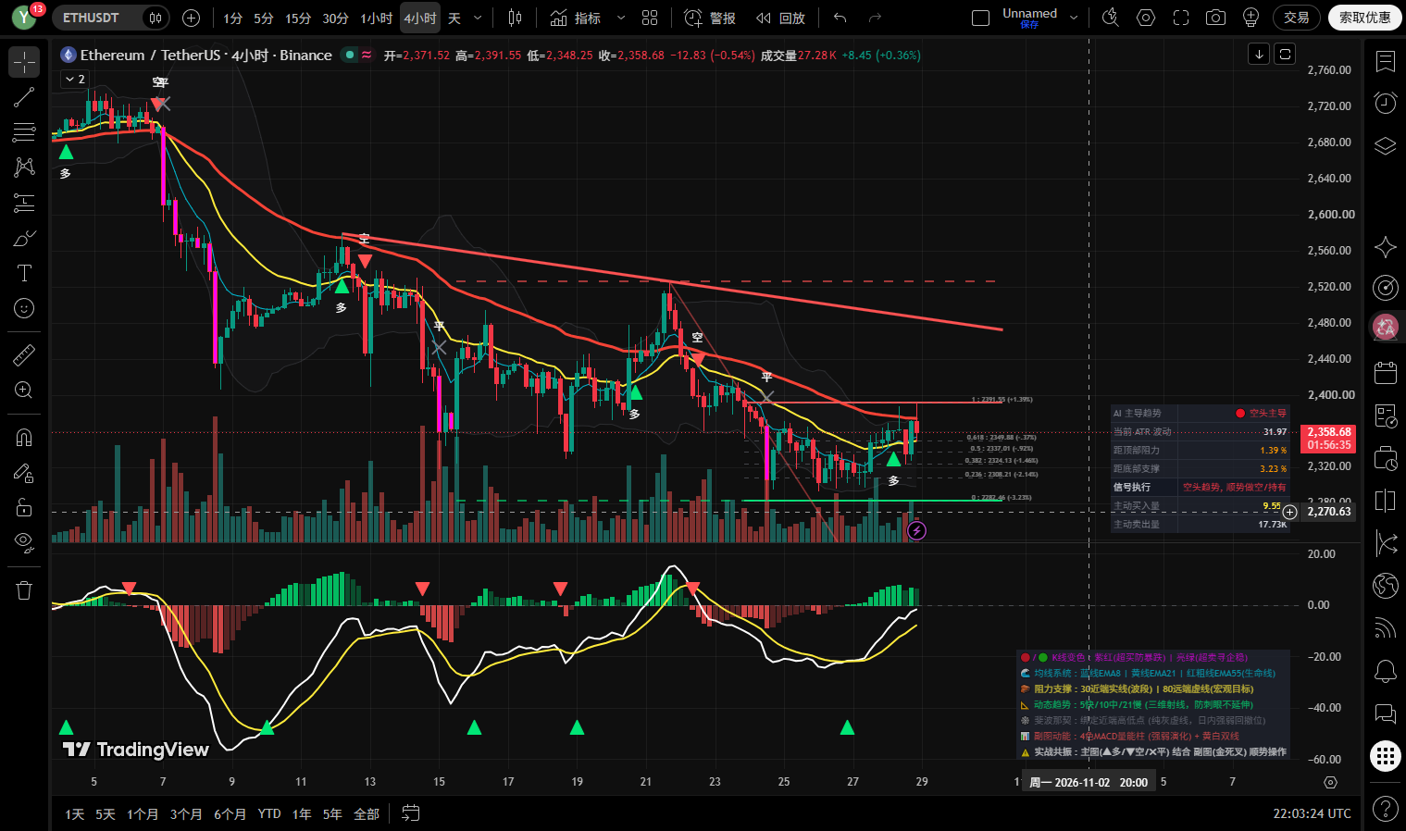Collapse the pane with the down arrow button
This screenshot has width=1406, height=831.
click(1259, 54)
